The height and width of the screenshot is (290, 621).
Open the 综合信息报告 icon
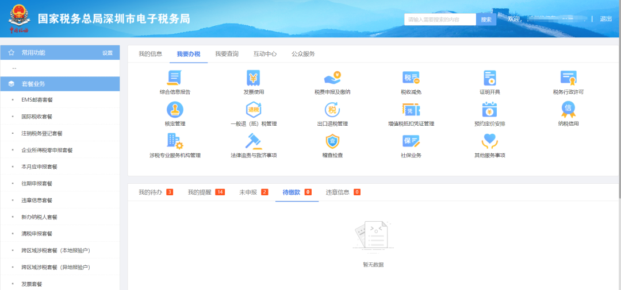[x=173, y=78]
